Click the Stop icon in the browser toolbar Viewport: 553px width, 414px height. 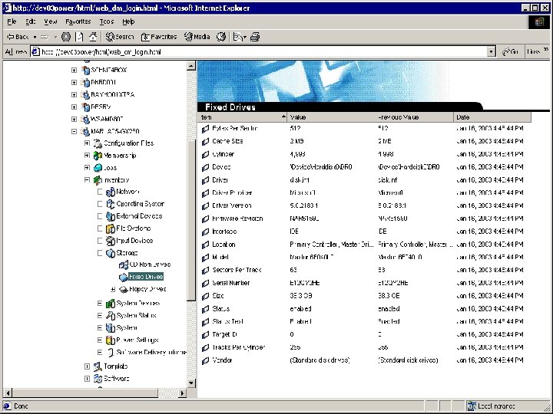click(66, 37)
